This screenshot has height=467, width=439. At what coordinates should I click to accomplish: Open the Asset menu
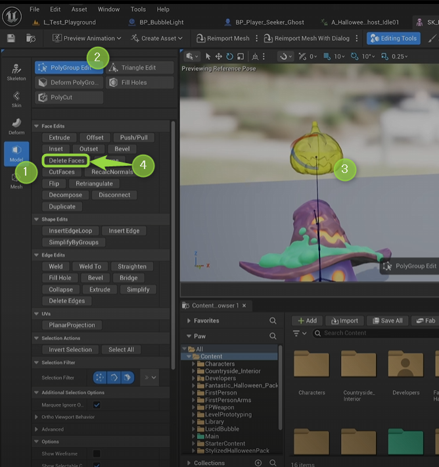tap(79, 9)
